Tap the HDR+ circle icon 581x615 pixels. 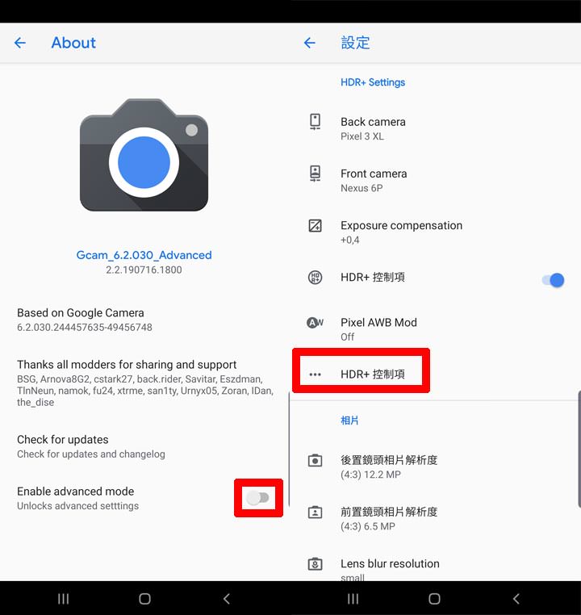click(x=316, y=278)
